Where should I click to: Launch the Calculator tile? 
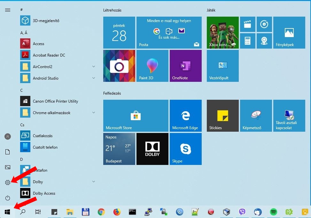click(x=248, y=41)
